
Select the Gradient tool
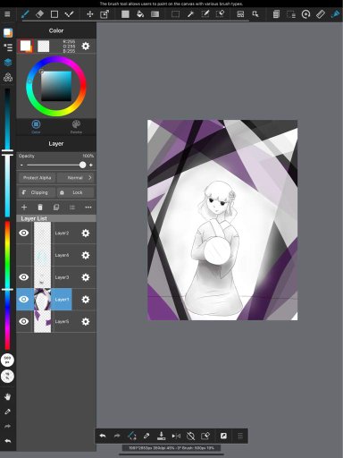click(x=155, y=14)
